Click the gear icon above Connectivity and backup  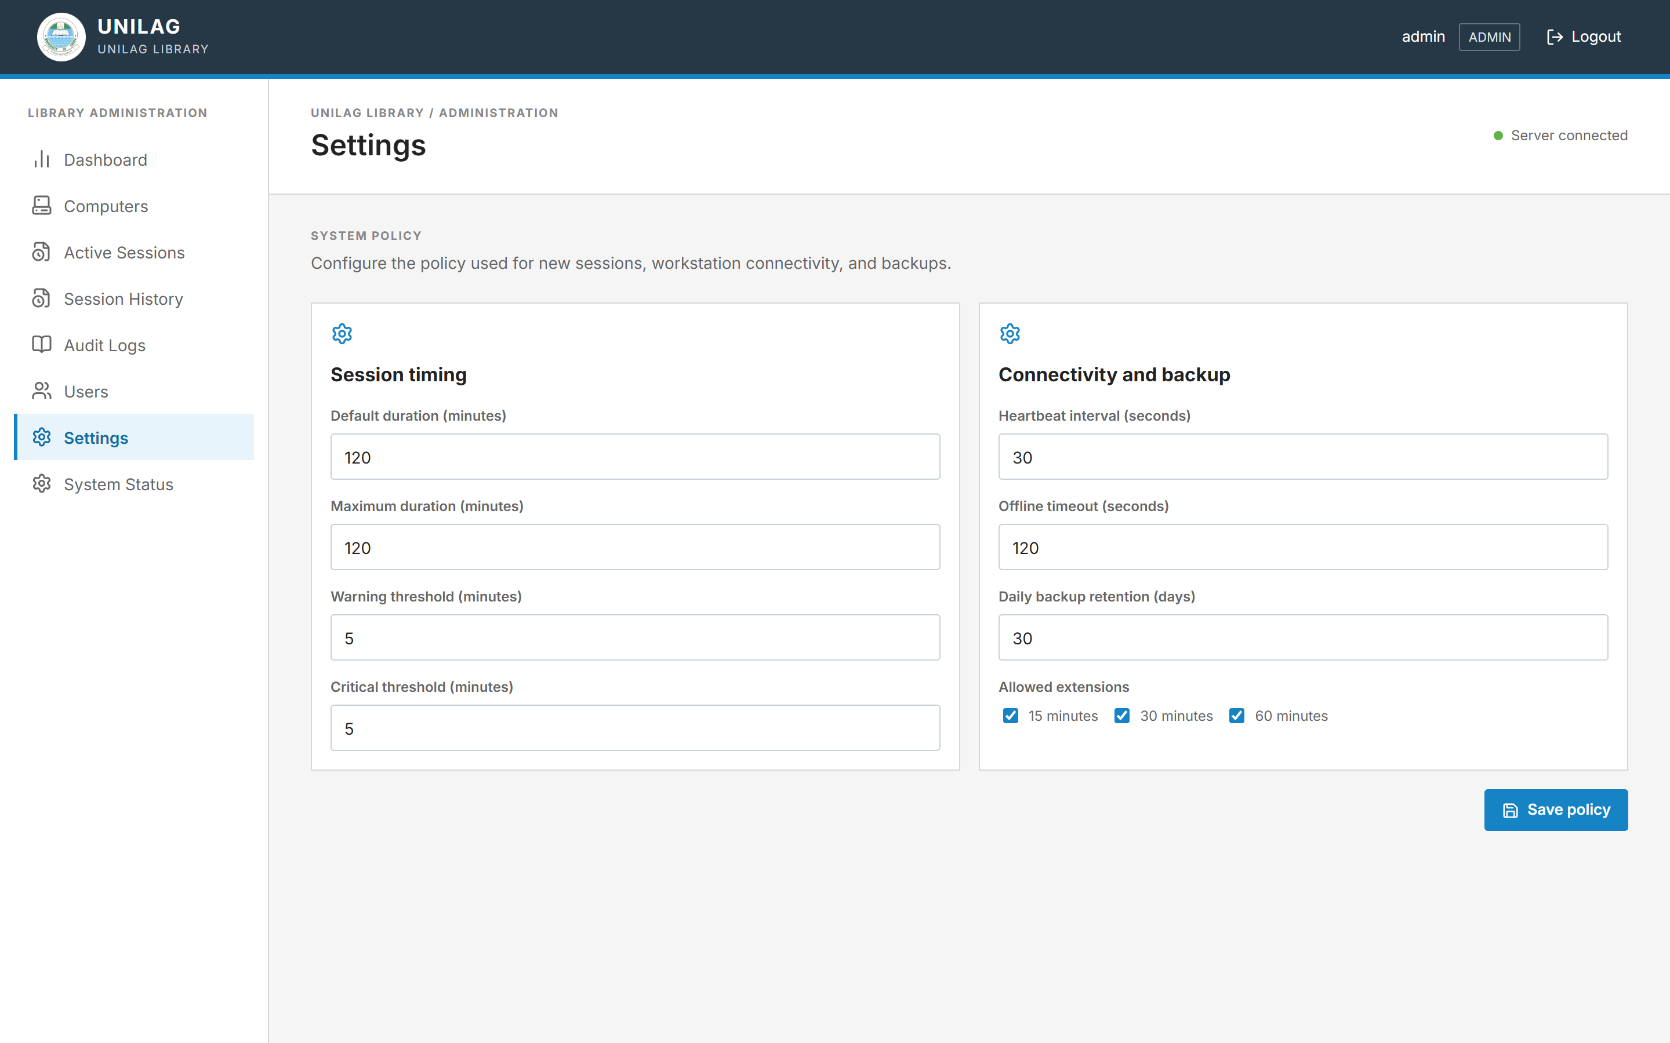click(x=1010, y=334)
